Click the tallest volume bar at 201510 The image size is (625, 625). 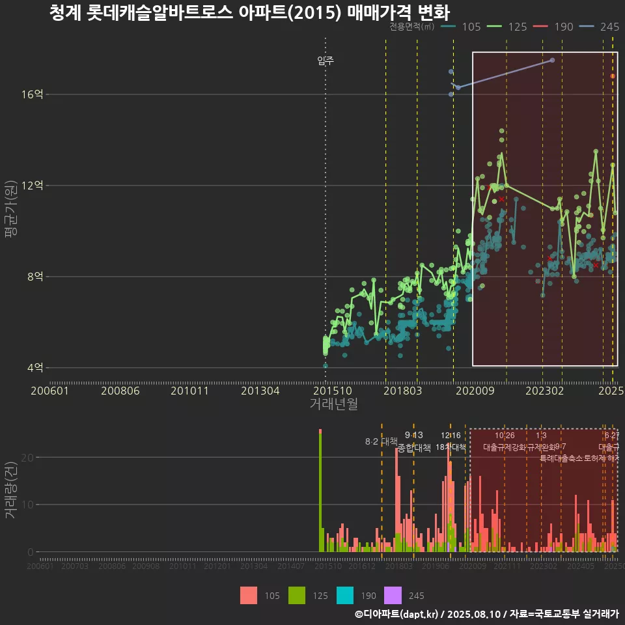click(x=320, y=490)
